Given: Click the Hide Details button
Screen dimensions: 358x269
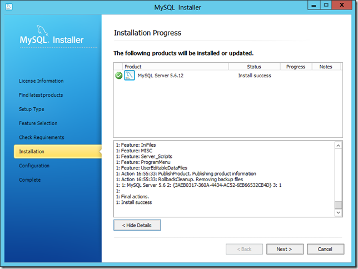Looking at the screenshot, I should [x=137, y=225].
